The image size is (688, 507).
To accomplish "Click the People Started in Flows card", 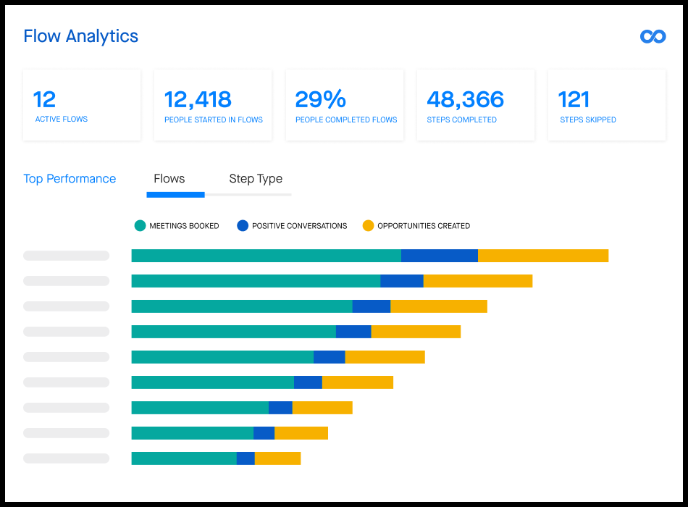I will tap(213, 104).
